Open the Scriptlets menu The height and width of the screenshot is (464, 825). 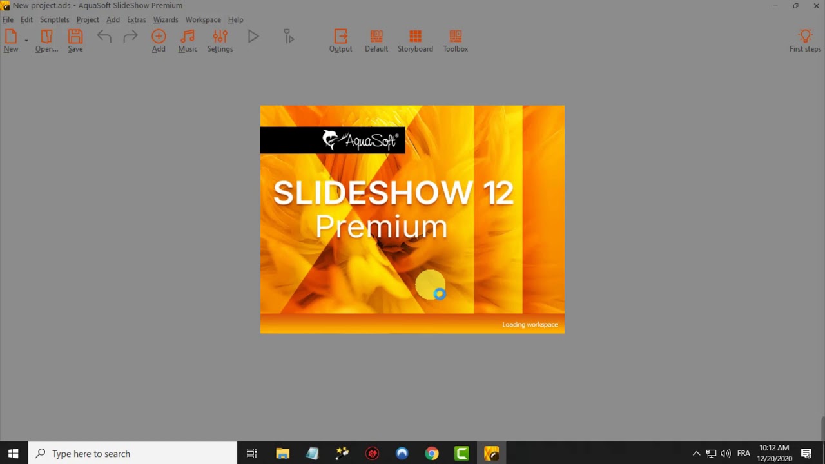54,19
